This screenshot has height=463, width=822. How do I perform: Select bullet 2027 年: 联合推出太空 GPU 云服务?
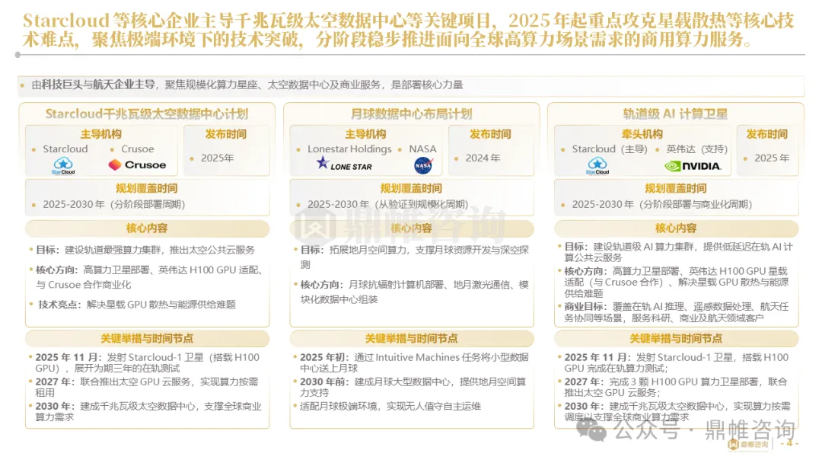coord(147,387)
